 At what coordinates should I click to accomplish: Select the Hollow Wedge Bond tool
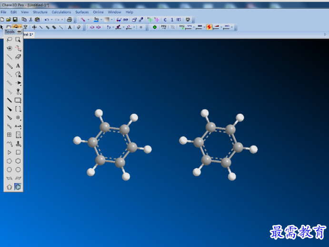tap(9, 118)
